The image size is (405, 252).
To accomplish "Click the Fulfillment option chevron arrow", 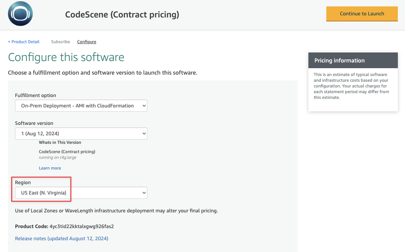I will [x=144, y=106].
